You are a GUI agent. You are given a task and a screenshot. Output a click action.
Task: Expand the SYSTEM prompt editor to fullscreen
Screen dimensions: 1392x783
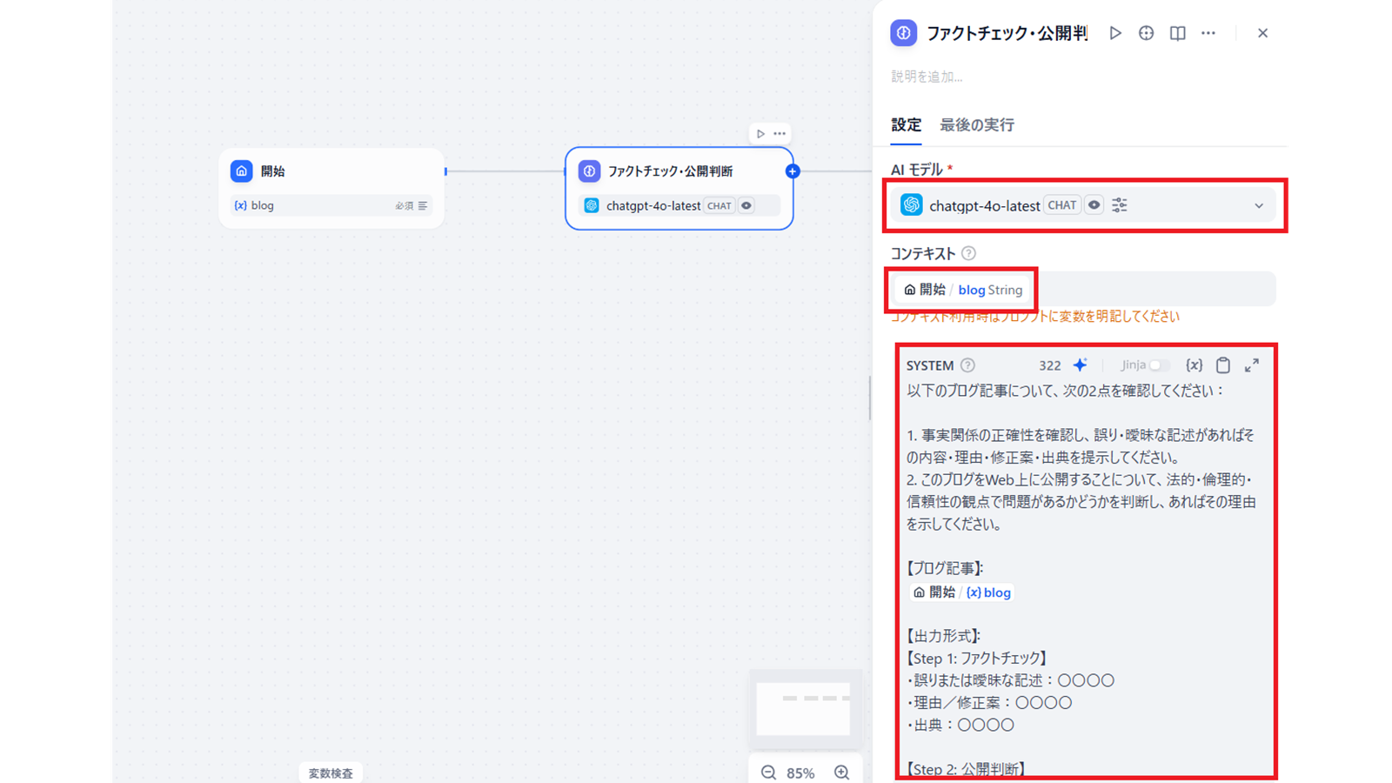(1251, 365)
